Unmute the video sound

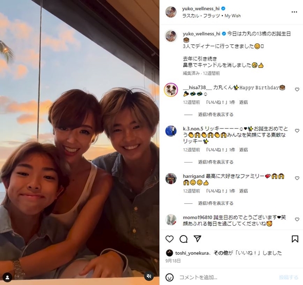tap(149, 276)
